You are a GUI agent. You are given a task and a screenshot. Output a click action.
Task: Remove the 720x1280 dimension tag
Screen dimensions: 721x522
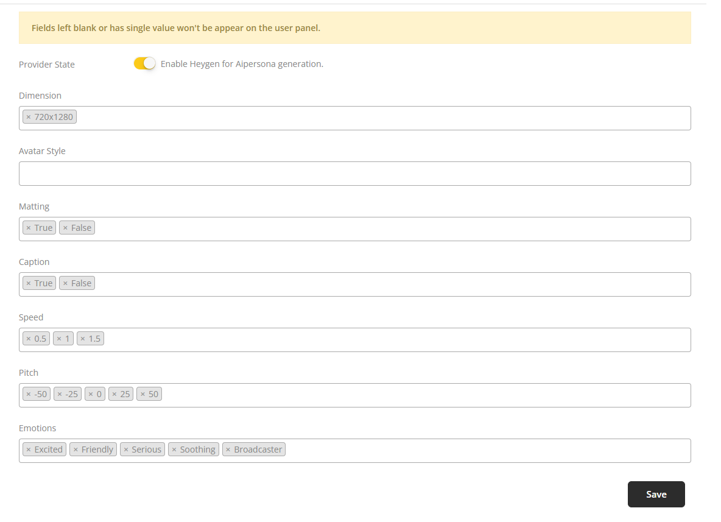tap(28, 117)
